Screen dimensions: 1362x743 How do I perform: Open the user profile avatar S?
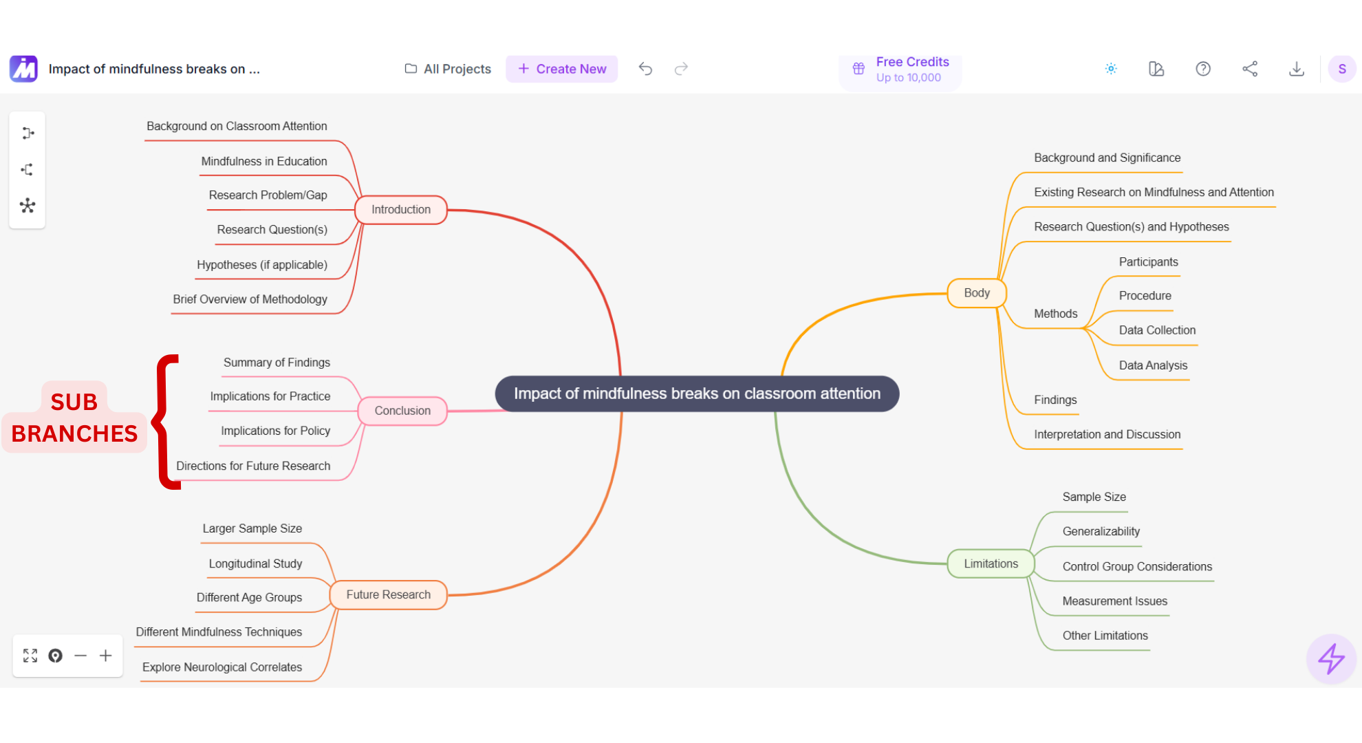[1342, 69]
